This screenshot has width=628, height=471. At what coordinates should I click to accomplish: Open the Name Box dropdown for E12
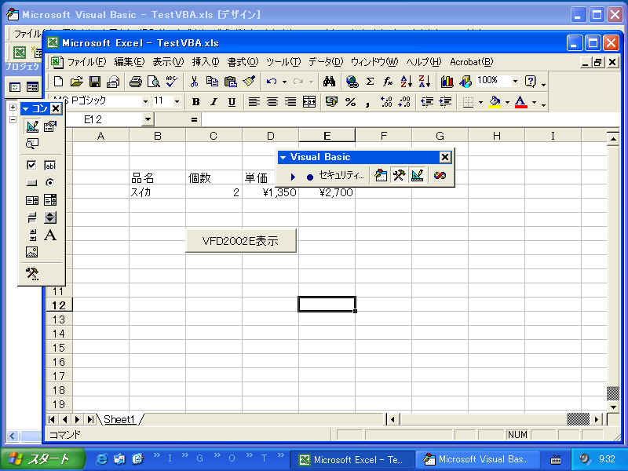click(148, 119)
